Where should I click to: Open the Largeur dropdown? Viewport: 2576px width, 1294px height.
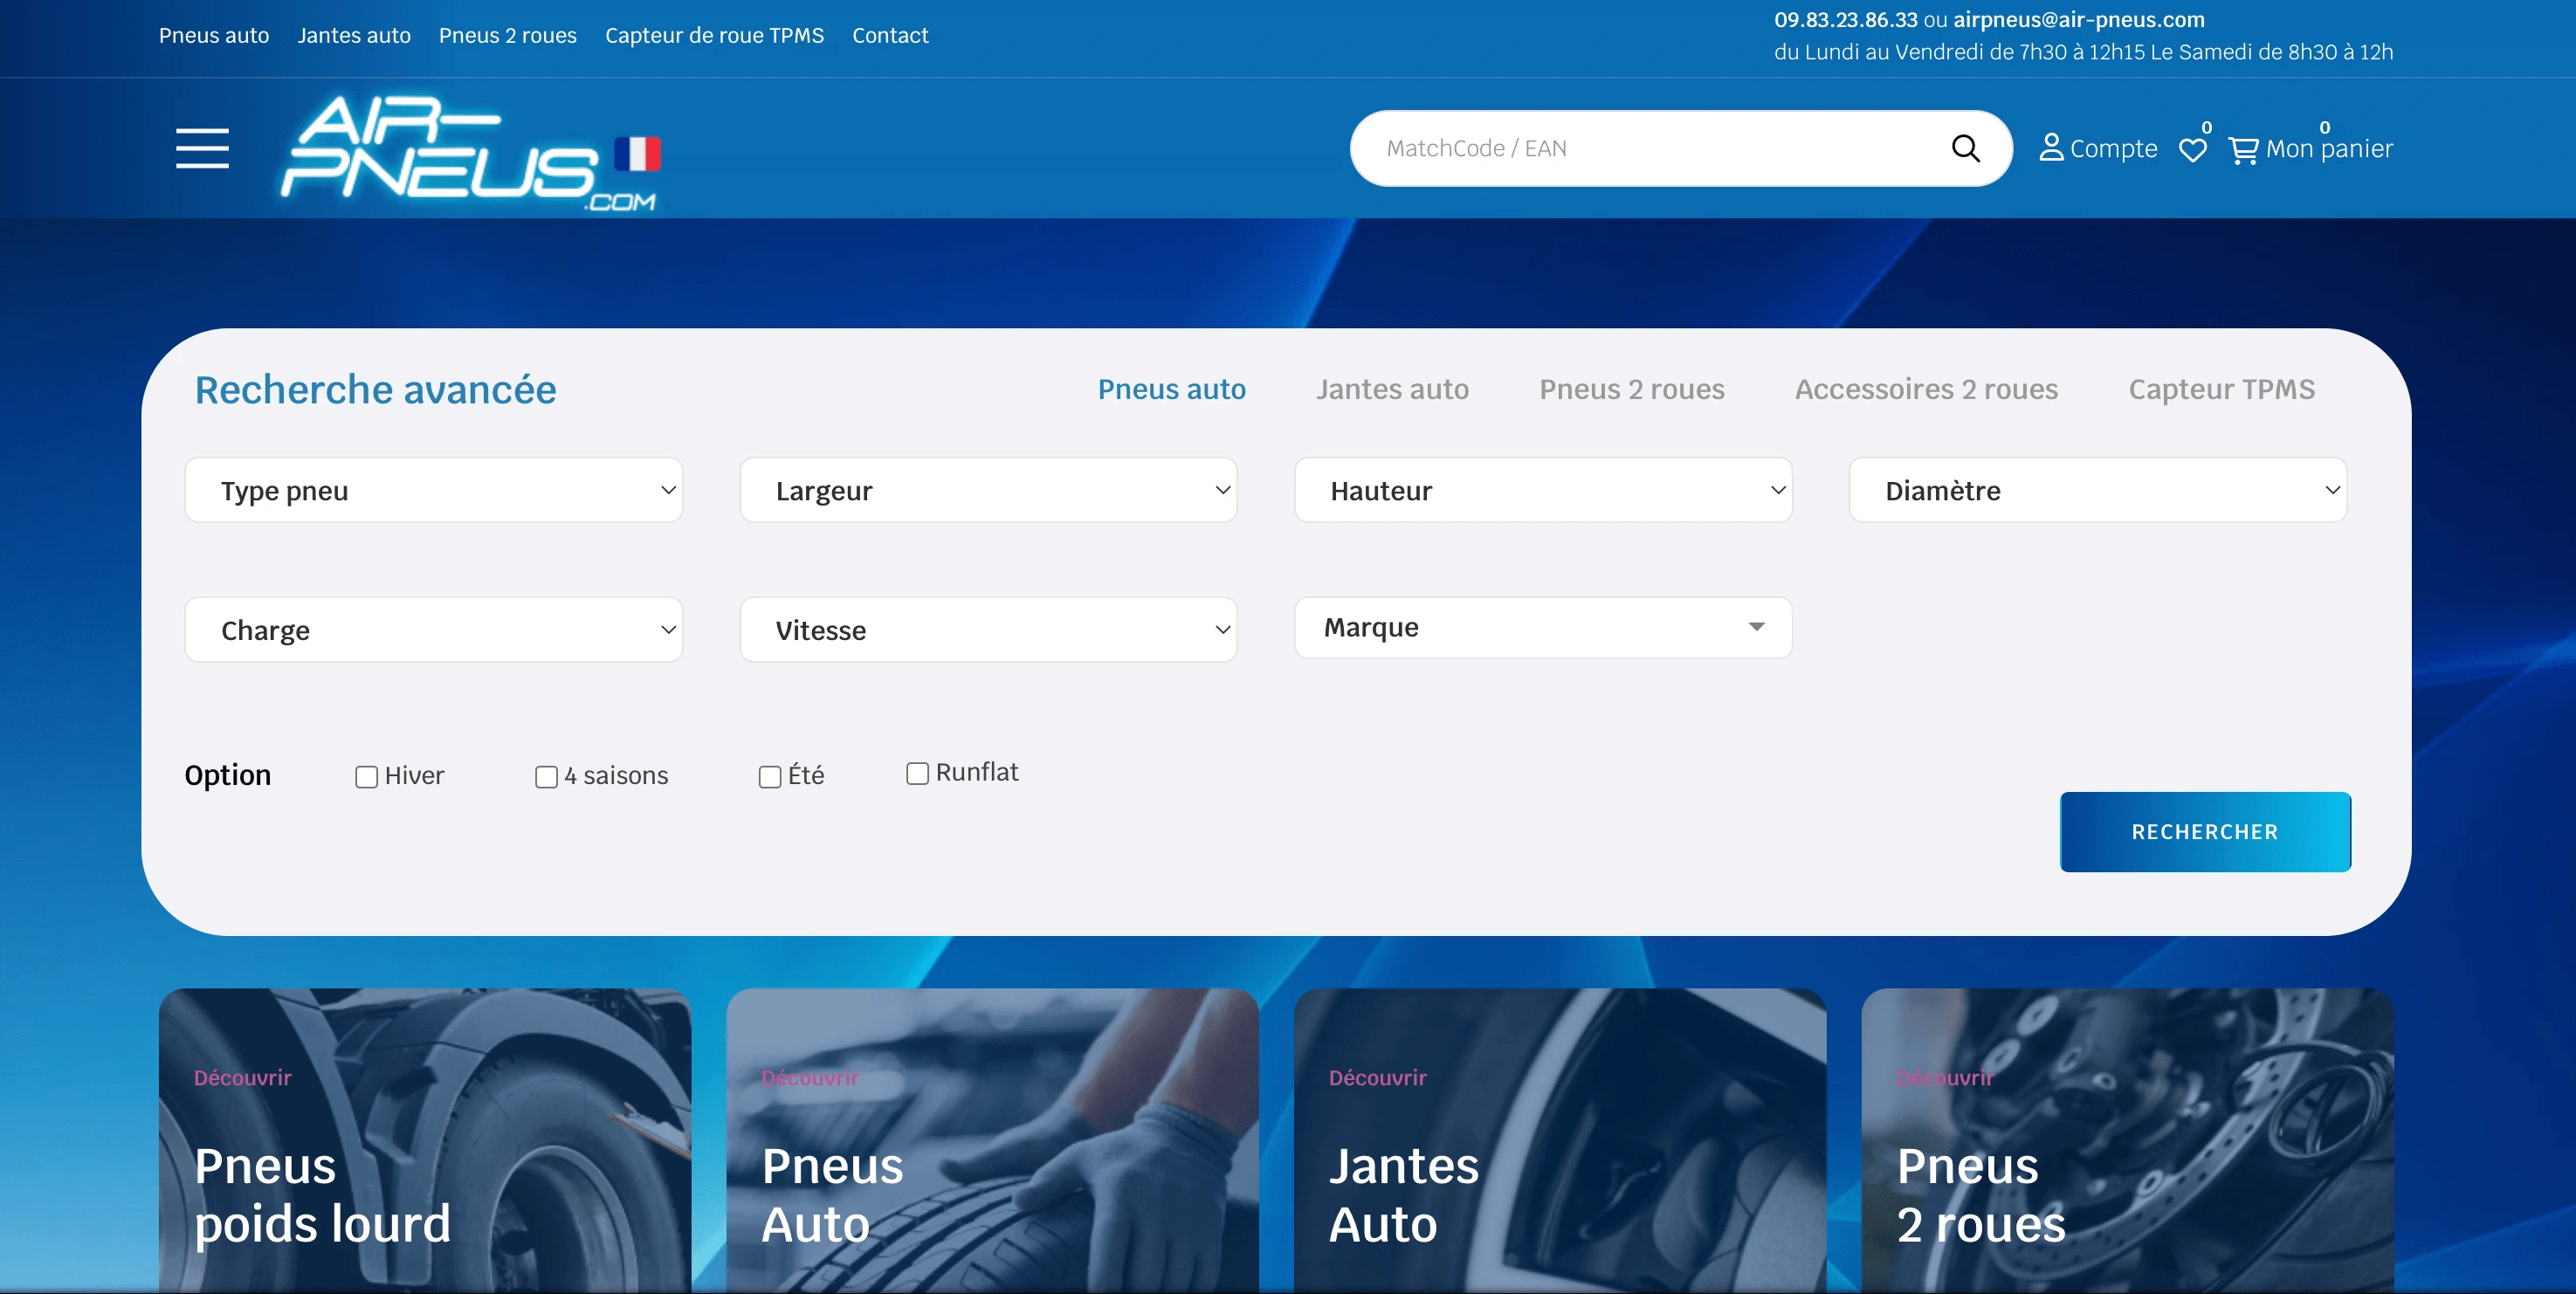(988, 490)
